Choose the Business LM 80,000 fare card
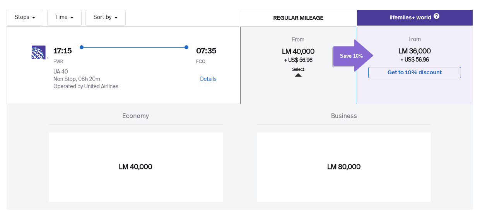 pos(343,167)
